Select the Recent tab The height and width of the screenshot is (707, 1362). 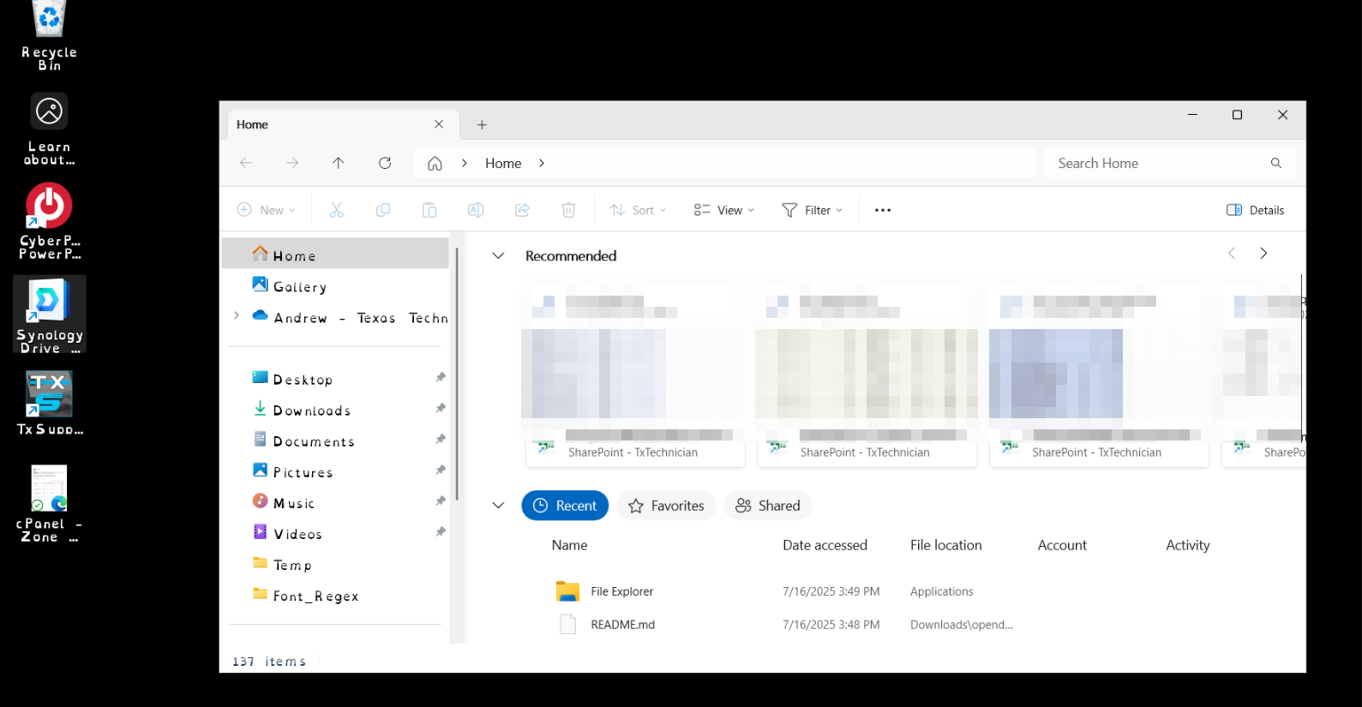[565, 506]
